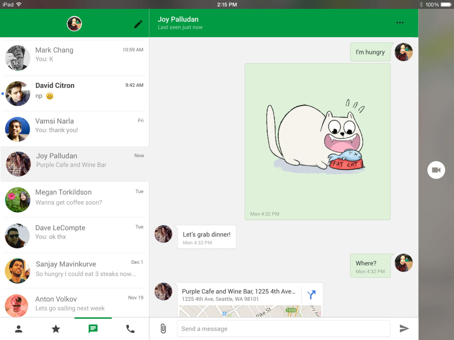Open the conversation overflow menu
454x340 pixels.
pyautogui.click(x=400, y=22)
